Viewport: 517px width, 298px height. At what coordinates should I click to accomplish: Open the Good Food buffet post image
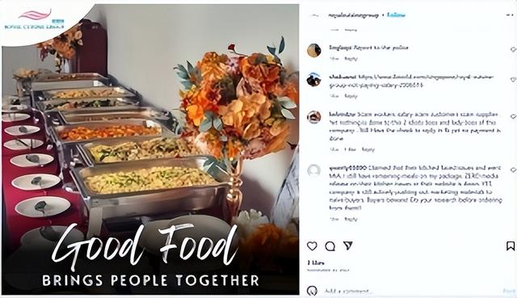click(150, 149)
